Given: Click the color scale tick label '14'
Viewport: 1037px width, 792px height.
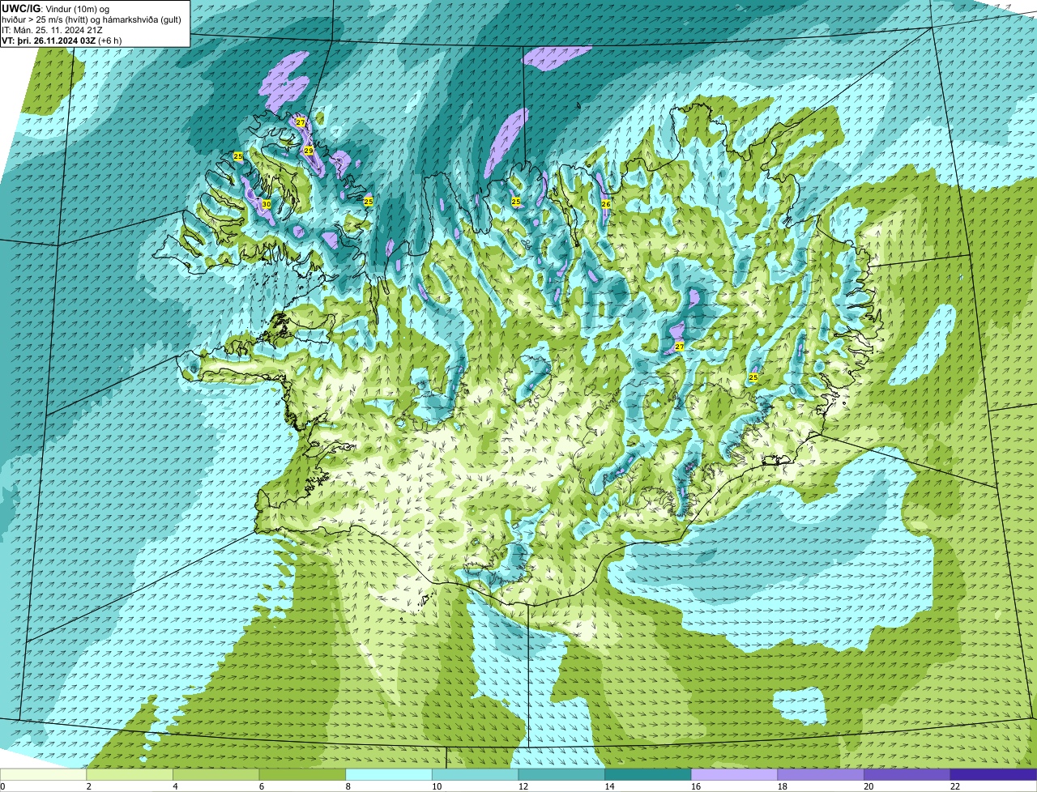Looking at the screenshot, I should [609, 786].
